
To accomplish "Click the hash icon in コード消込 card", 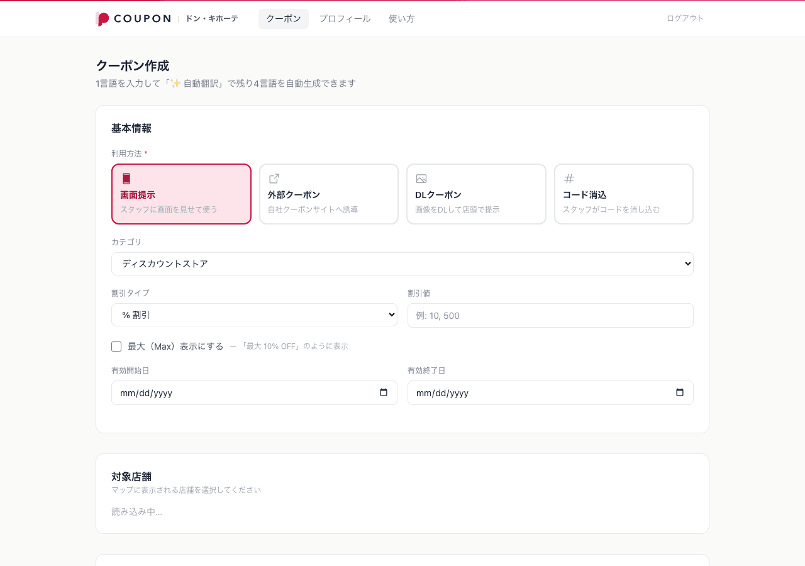I will tap(569, 179).
